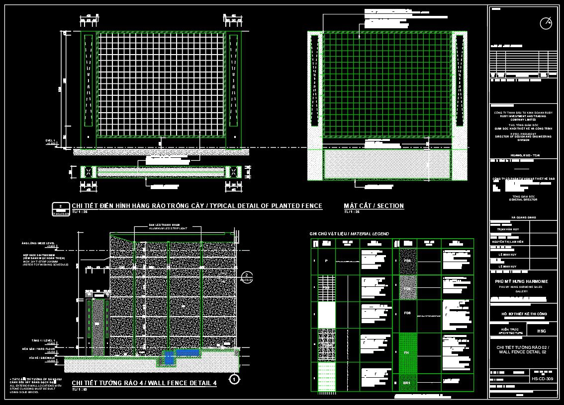Click the green FH hatch sample
The width and height of the screenshot is (564, 405).
click(x=407, y=353)
